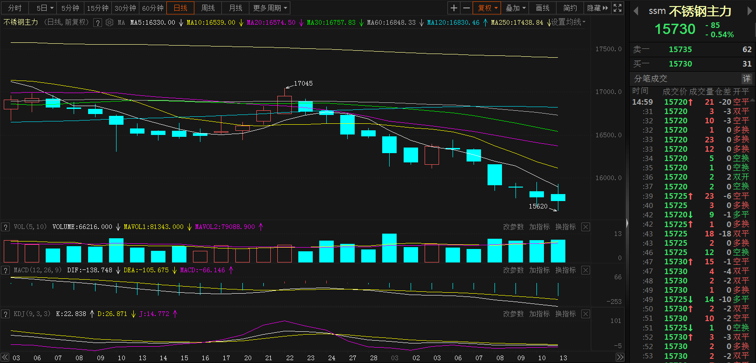756x363 pixels.
Task: Go to previous contract using left triangle
Action: [636, 11]
